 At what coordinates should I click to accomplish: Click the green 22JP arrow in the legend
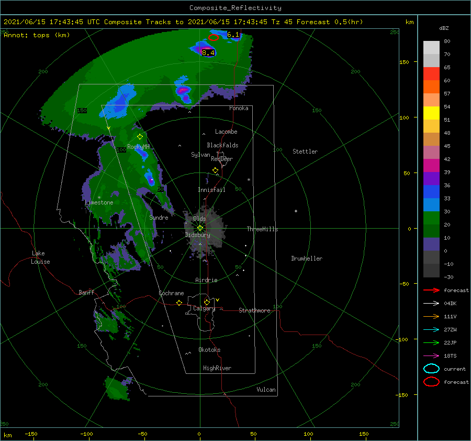[431, 342]
